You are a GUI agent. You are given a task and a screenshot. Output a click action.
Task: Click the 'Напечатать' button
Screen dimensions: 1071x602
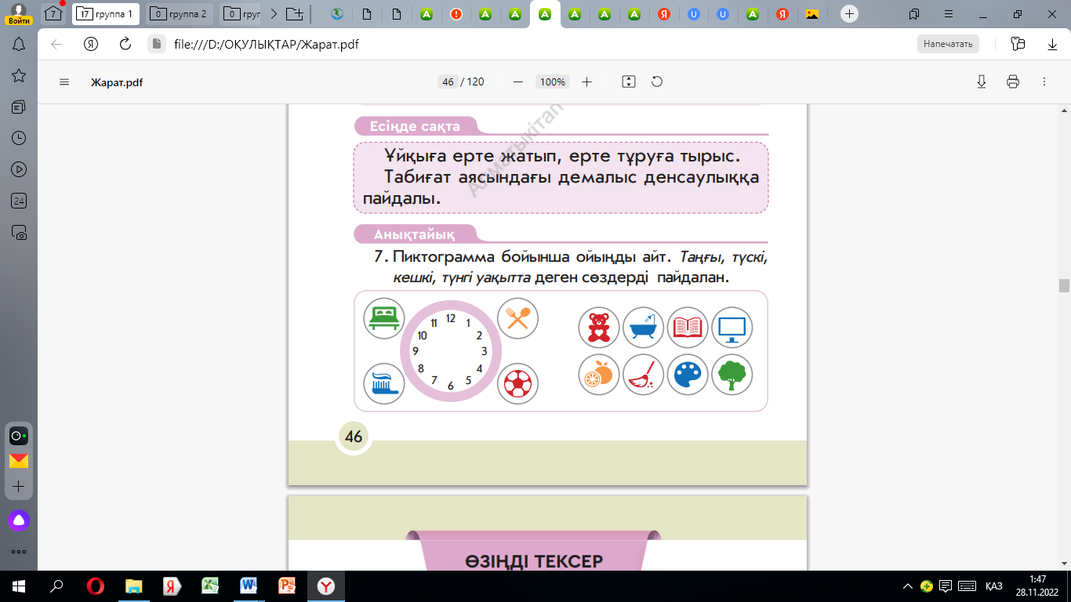click(948, 44)
